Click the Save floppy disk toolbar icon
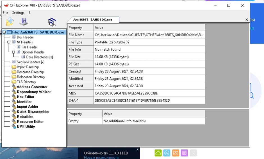Viewport: 264px width, 159px height. (24, 22)
